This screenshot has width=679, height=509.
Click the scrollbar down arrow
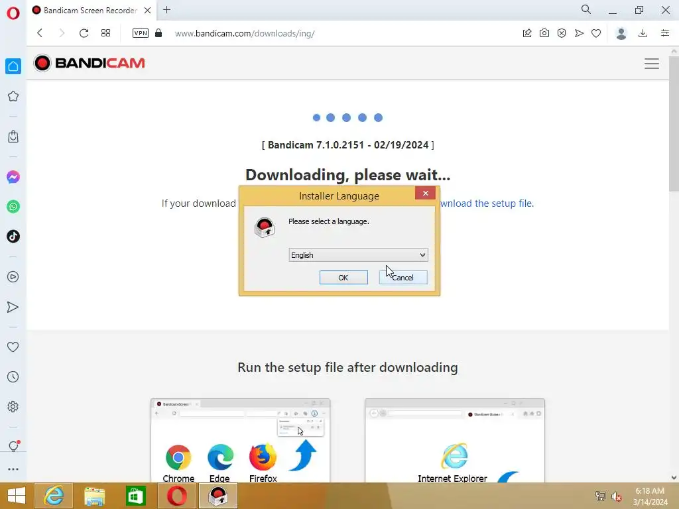coord(674,477)
